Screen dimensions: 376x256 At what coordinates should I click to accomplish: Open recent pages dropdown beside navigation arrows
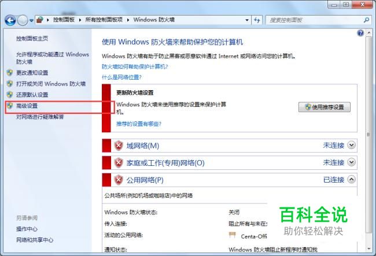pyautogui.click(x=31, y=21)
